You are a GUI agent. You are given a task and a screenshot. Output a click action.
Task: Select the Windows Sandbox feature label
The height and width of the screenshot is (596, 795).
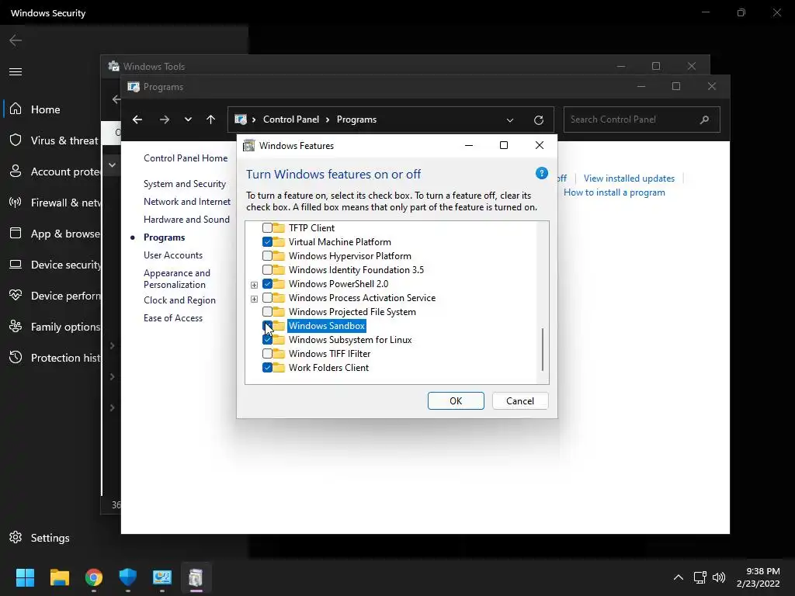(327, 325)
